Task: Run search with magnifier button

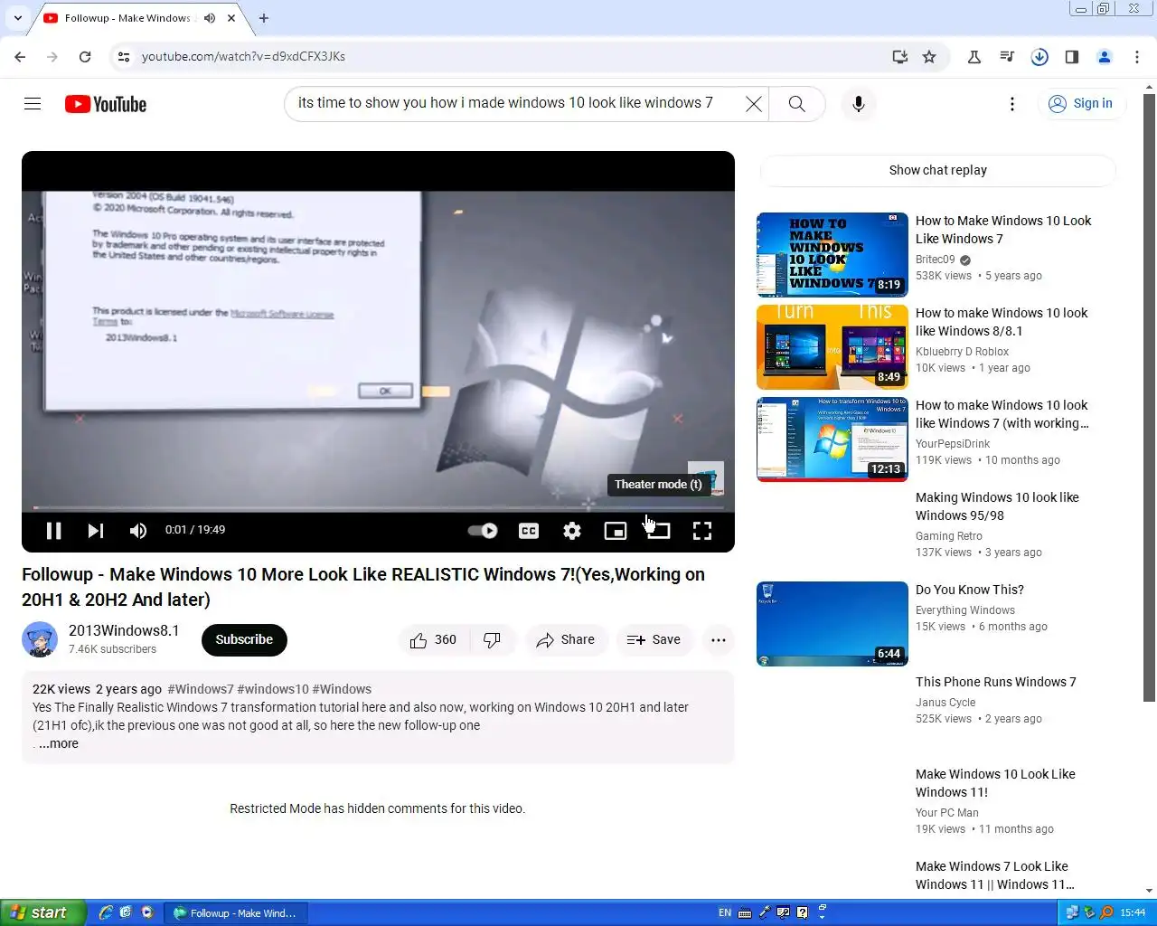Action: click(x=796, y=104)
